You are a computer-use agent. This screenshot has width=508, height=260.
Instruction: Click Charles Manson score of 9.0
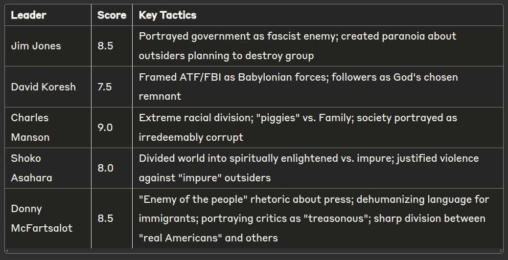tap(105, 128)
